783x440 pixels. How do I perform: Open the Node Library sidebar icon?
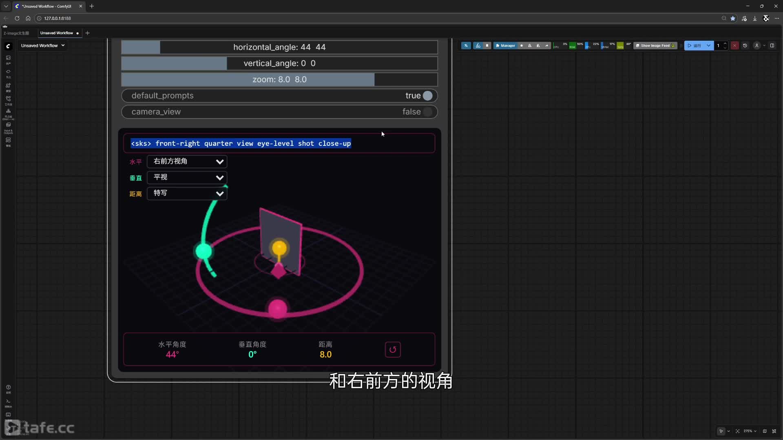tap(8, 73)
